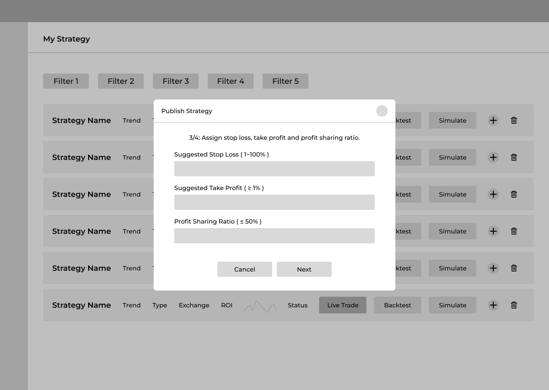The height and width of the screenshot is (390, 549).
Task: Select the Filter 1 tab
Action: 66,81
